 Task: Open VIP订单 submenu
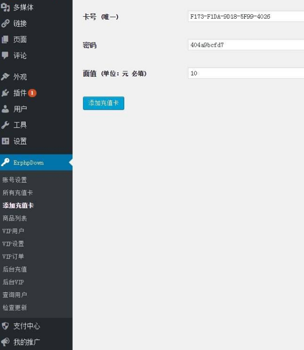pyautogui.click(x=13, y=256)
